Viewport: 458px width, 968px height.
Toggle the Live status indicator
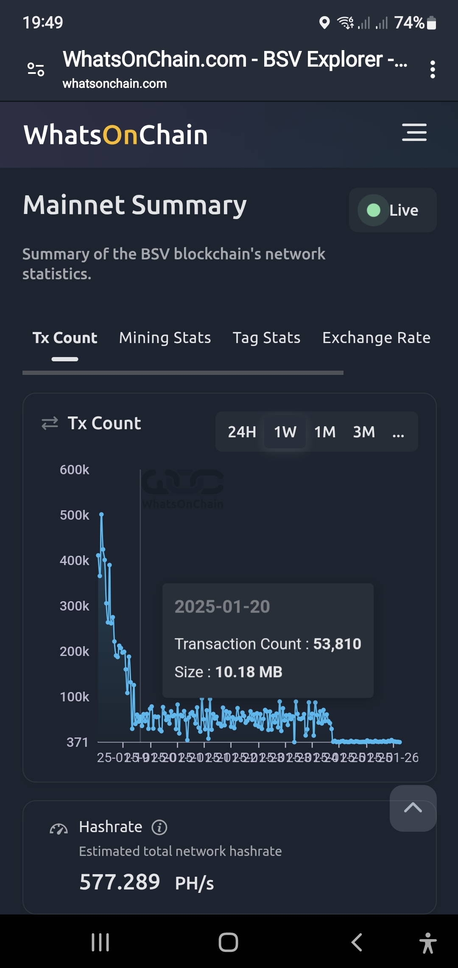tap(393, 210)
